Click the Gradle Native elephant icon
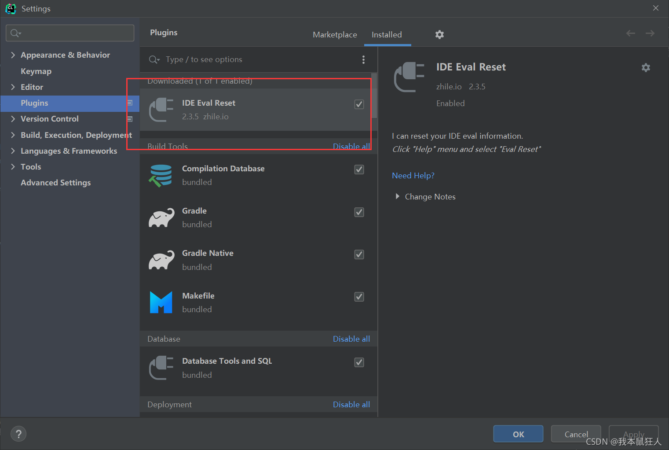 [x=161, y=260]
